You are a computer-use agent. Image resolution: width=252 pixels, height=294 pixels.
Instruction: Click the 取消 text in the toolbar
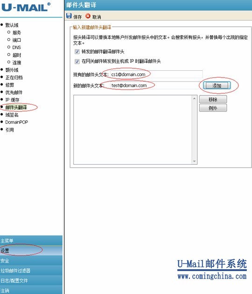(x=97, y=17)
